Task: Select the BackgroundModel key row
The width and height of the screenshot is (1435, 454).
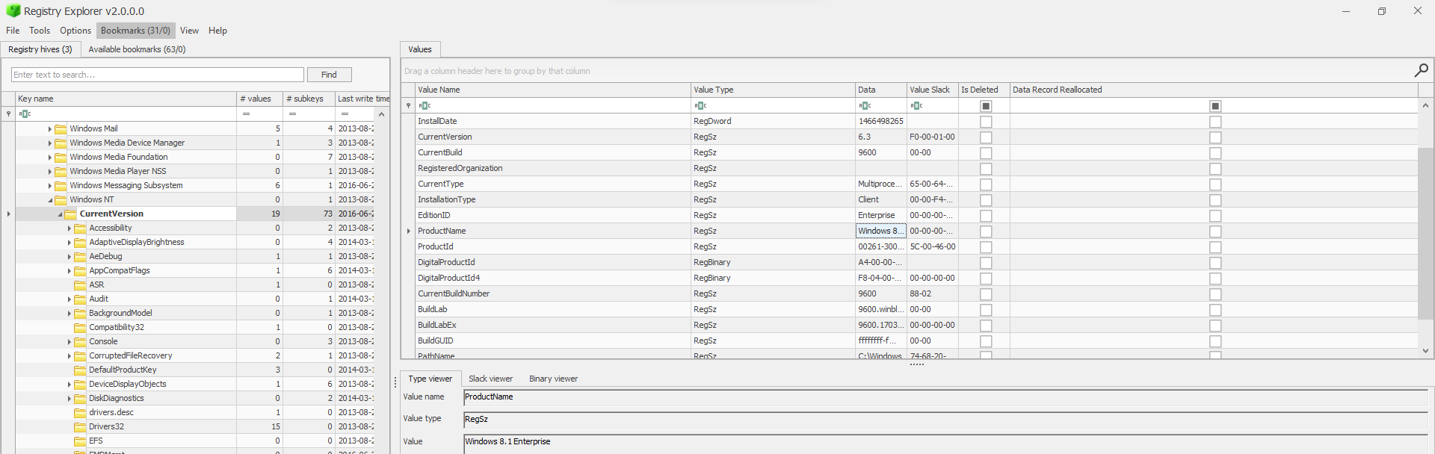Action: click(x=194, y=313)
